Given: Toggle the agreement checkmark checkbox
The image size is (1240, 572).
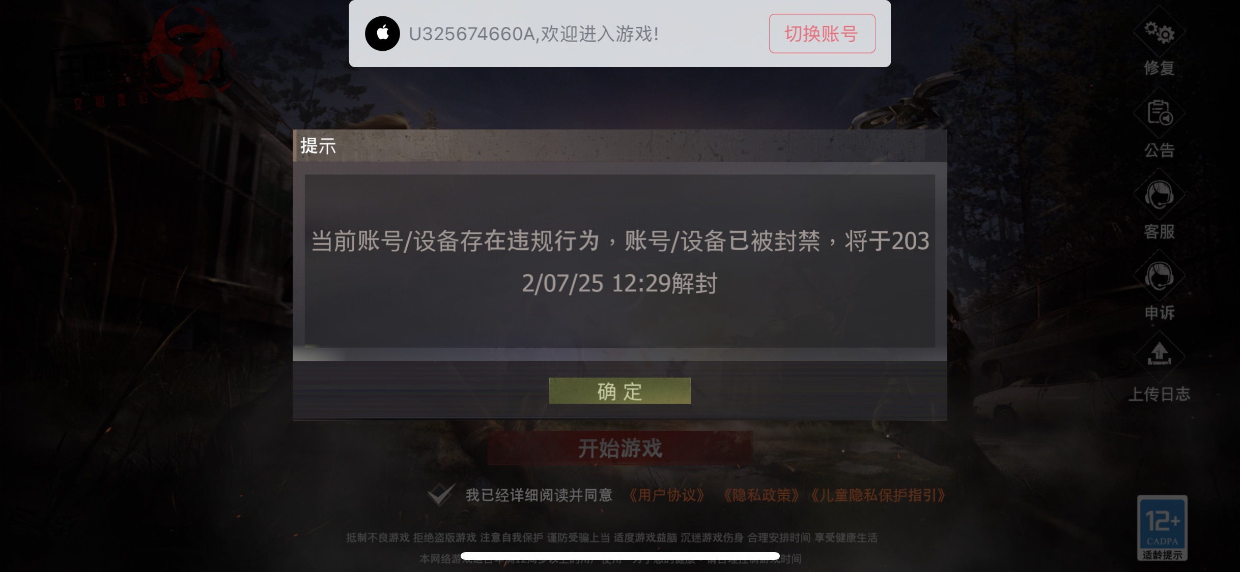Looking at the screenshot, I should pyautogui.click(x=440, y=494).
